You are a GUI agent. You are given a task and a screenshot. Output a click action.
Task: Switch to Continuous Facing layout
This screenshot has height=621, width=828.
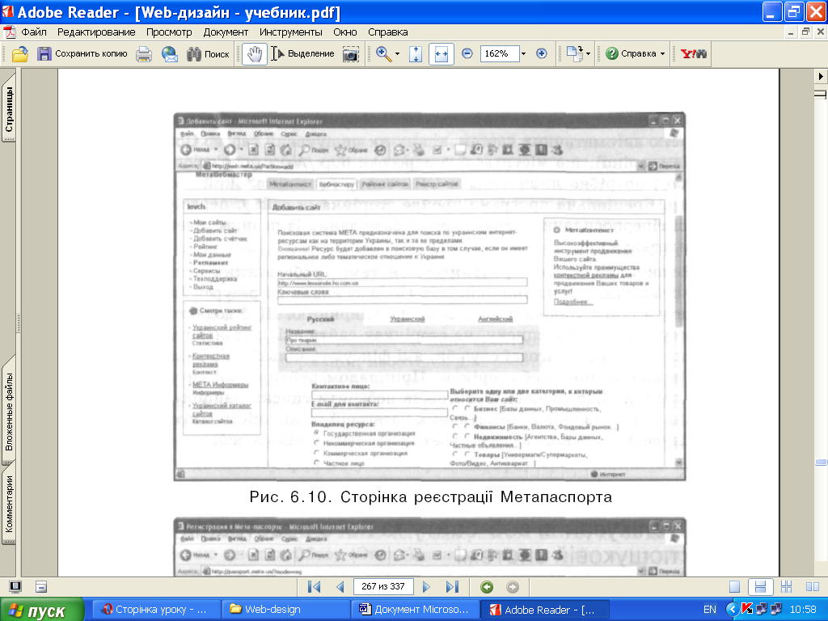[x=786, y=587]
